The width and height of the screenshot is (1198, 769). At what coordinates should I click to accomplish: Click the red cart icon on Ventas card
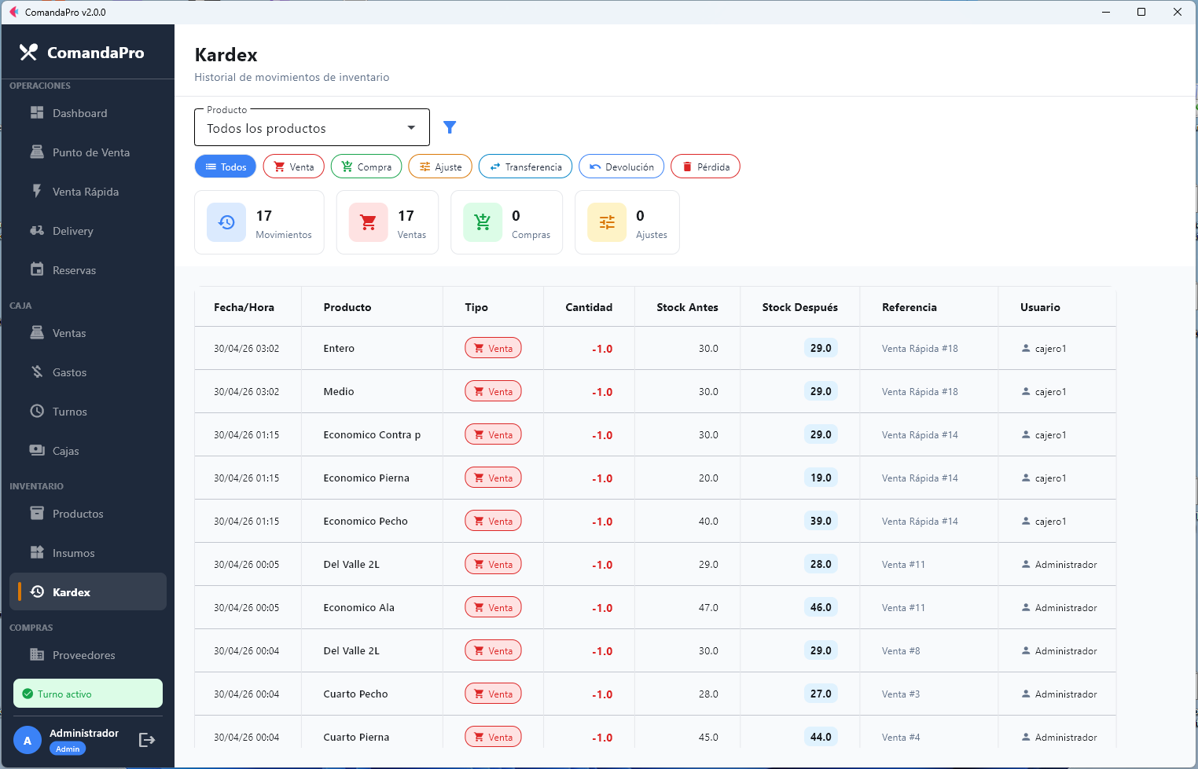click(x=368, y=222)
